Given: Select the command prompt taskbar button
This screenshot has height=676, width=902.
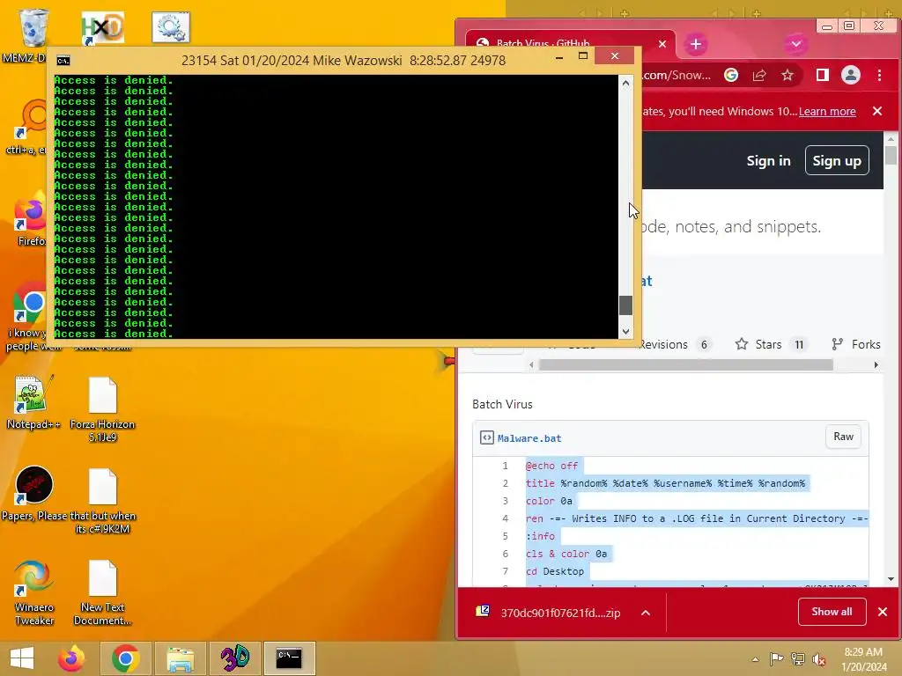Looking at the screenshot, I should point(289,658).
